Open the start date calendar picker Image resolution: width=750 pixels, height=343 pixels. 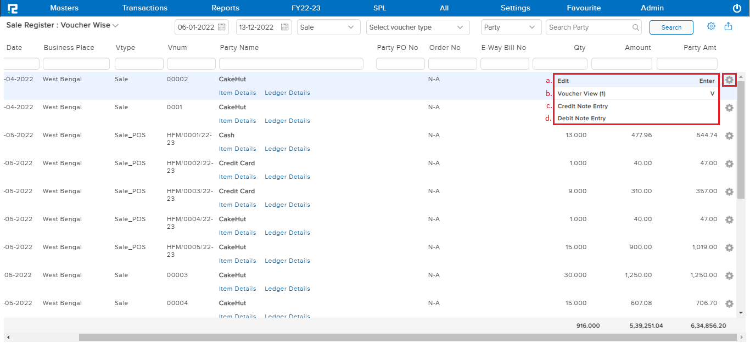[222, 26]
